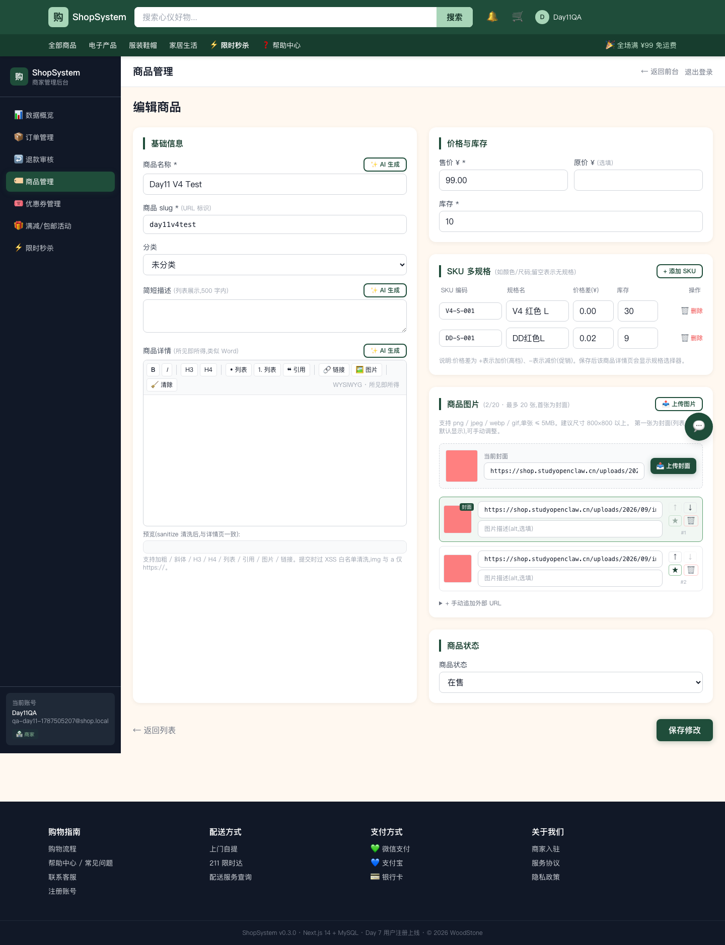The image size is (725, 945).
Task: Open the shopping cart icon
Action: coord(518,17)
